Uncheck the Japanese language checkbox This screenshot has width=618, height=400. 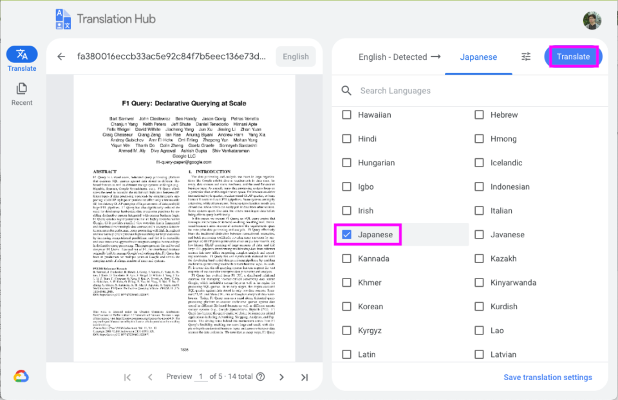click(347, 234)
